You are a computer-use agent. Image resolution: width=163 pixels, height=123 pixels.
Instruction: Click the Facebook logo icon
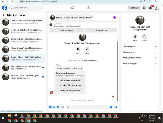point(5,8)
